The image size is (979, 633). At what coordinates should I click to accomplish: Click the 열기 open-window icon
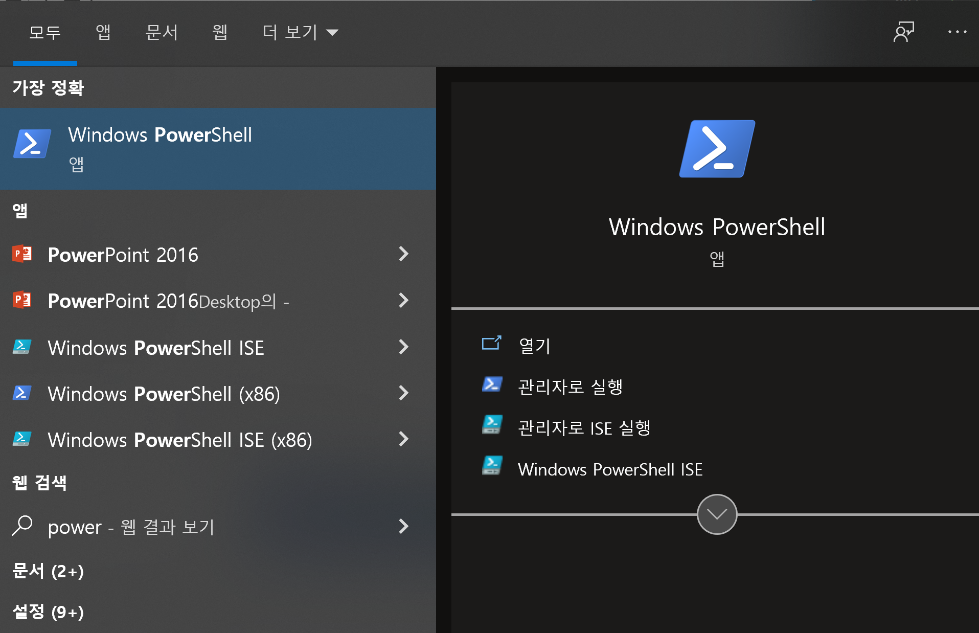[x=491, y=343]
